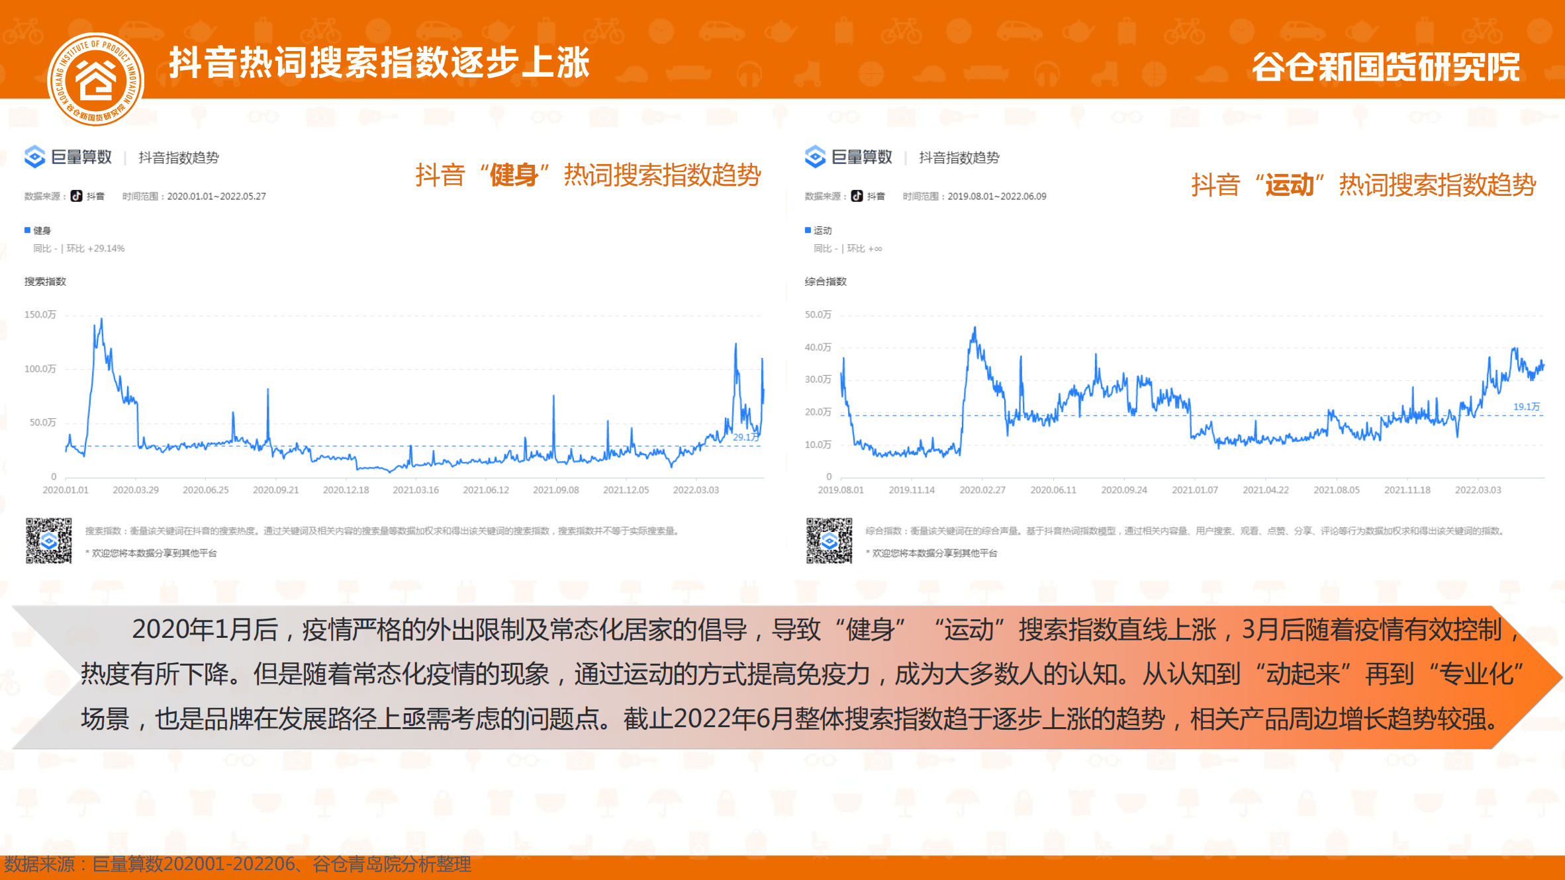Click 抖音指数趋势 label on right chart

click(x=959, y=157)
